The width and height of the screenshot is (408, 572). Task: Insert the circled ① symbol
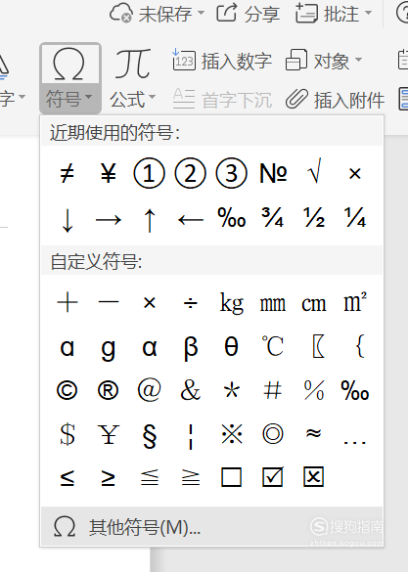click(150, 173)
